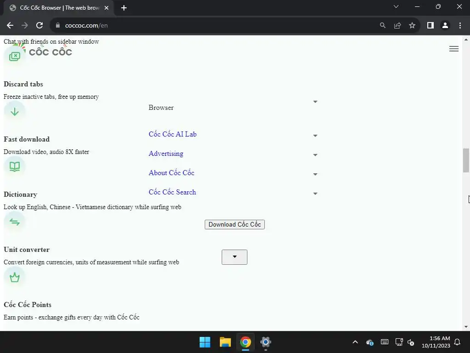Open the hamburger menu on the page
The image size is (470, 353).
[454, 49]
